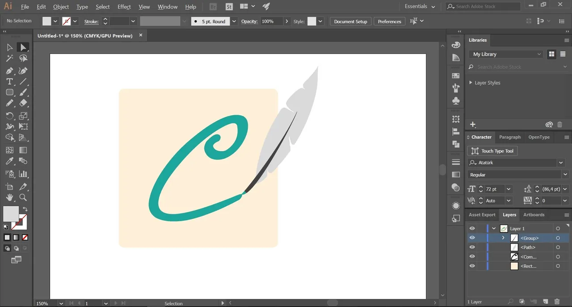Hide the <Group> sublayer
This screenshot has width=572, height=307.
coord(472,238)
